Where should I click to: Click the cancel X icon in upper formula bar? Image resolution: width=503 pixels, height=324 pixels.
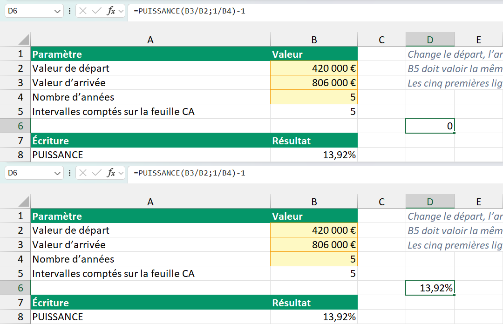(x=83, y=11)
